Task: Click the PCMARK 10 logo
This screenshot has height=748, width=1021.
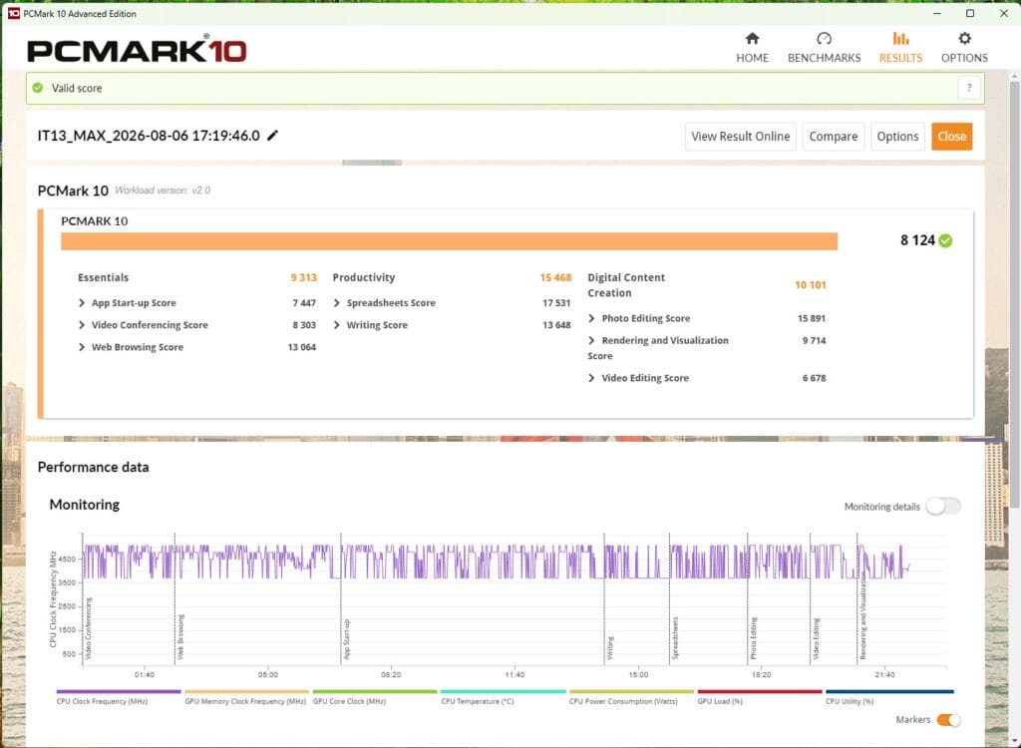Action: tap(137, 50)
